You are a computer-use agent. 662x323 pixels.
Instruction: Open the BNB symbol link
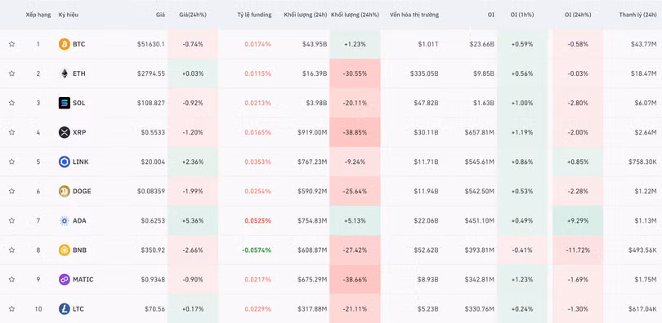(x=79, y=250)
